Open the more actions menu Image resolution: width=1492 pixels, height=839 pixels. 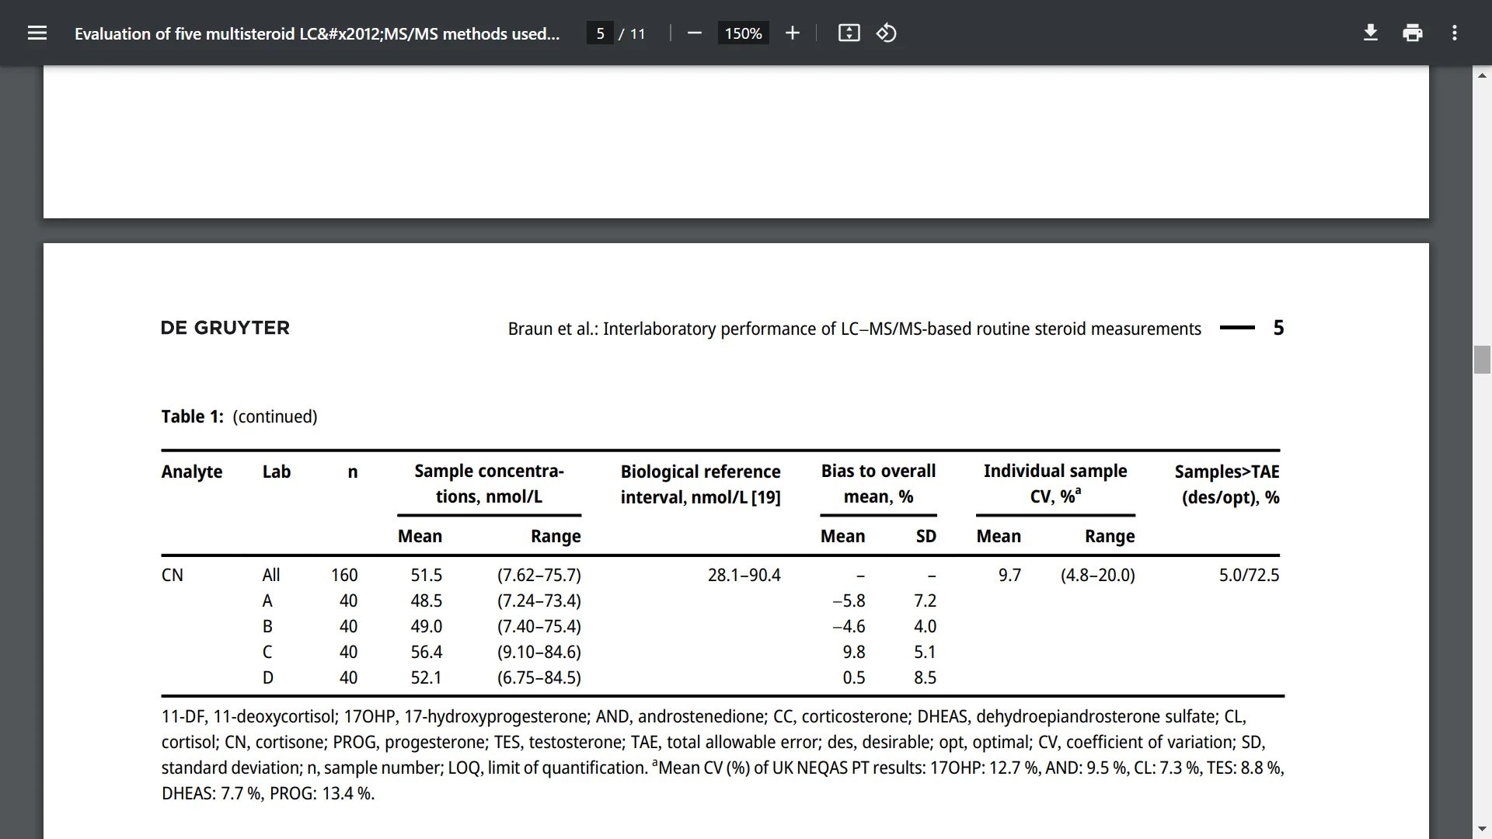(1455, 33)
